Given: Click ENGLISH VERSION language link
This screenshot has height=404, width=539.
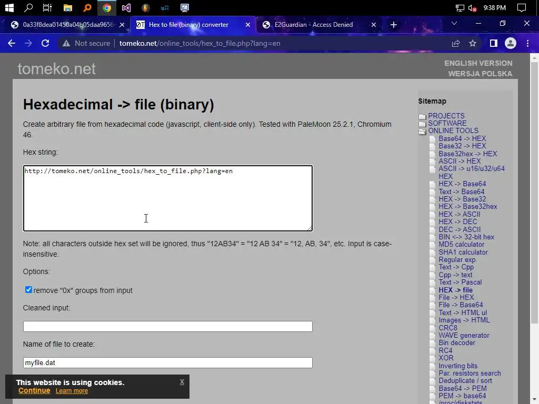Looking at the screenshot, I should pyautogui.click(x=478, y=63).
